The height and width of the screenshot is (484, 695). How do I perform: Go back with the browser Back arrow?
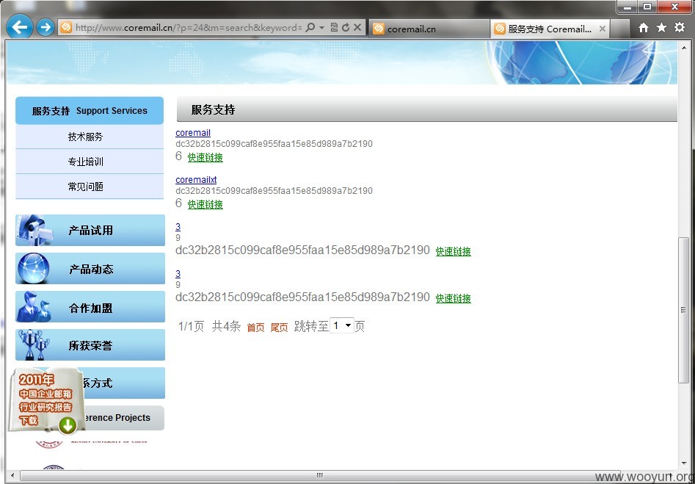coord(20,27)
